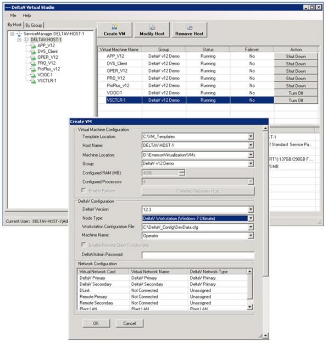Click Create VM dialog scrollbar down arrow
This screenshot has width=328, height=343.
[265, 335]
